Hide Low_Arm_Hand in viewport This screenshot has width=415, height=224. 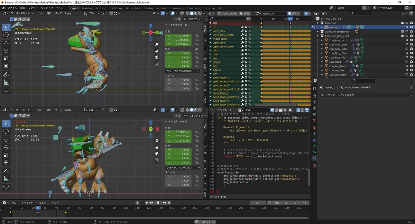tap(407, 40)
